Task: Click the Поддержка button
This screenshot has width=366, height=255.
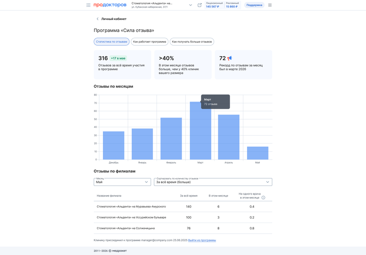Action: click(x=254, y=5)
